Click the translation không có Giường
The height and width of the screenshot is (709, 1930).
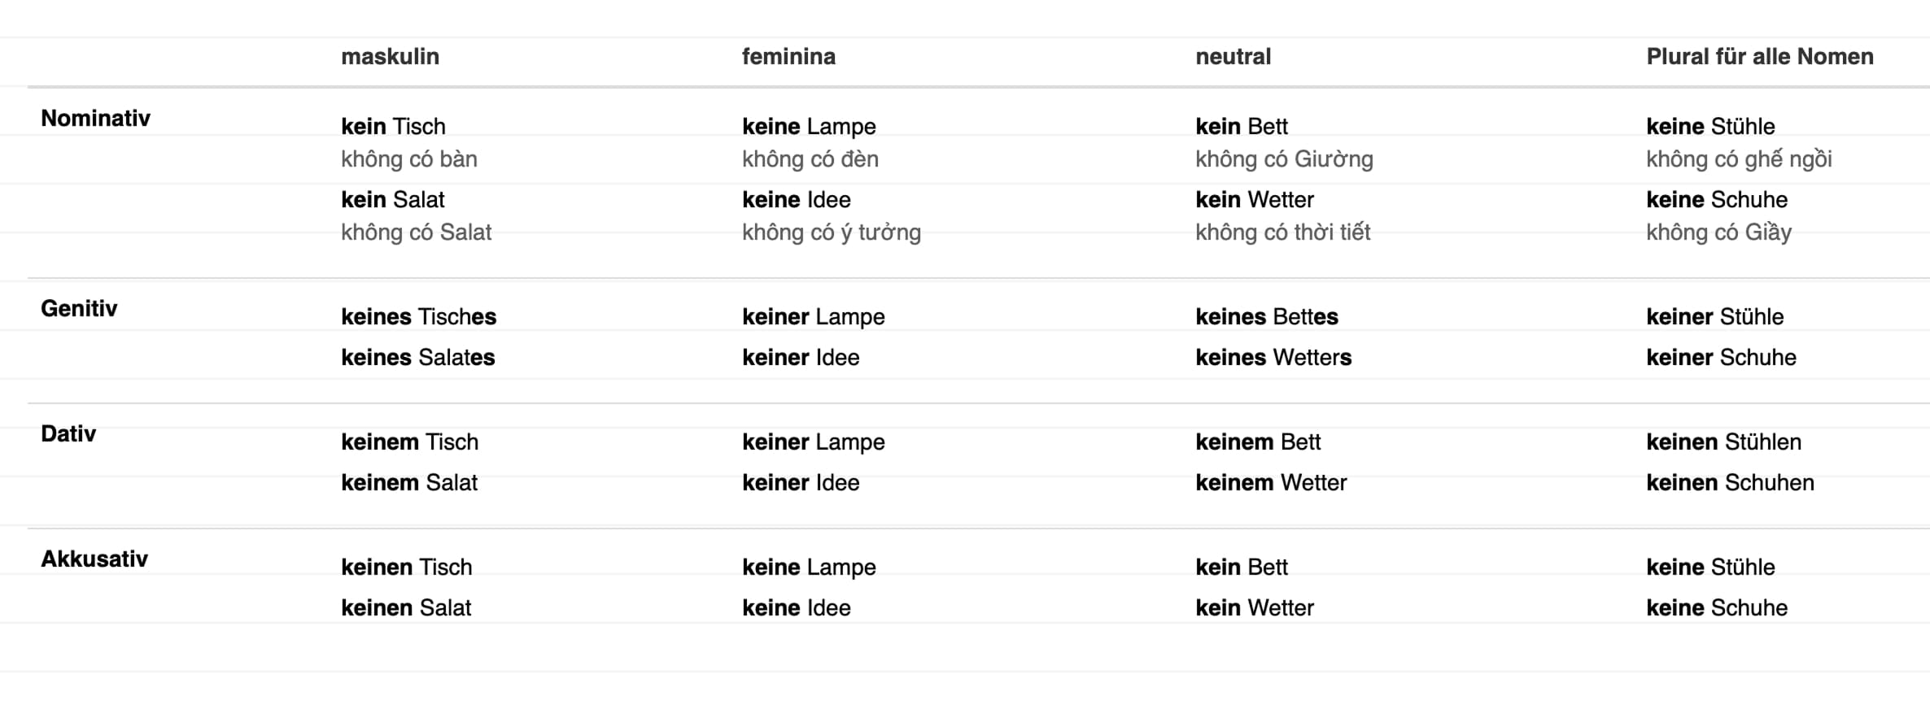pos(1284,159)
